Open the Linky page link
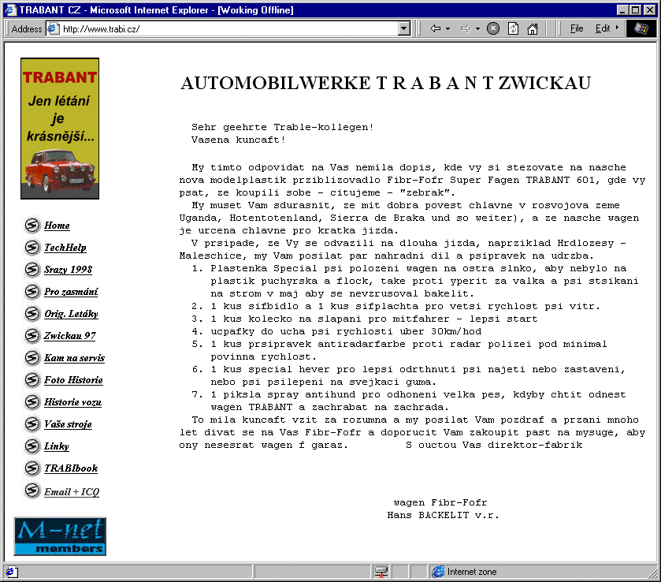Screen dimensions: 661x582 57,446
